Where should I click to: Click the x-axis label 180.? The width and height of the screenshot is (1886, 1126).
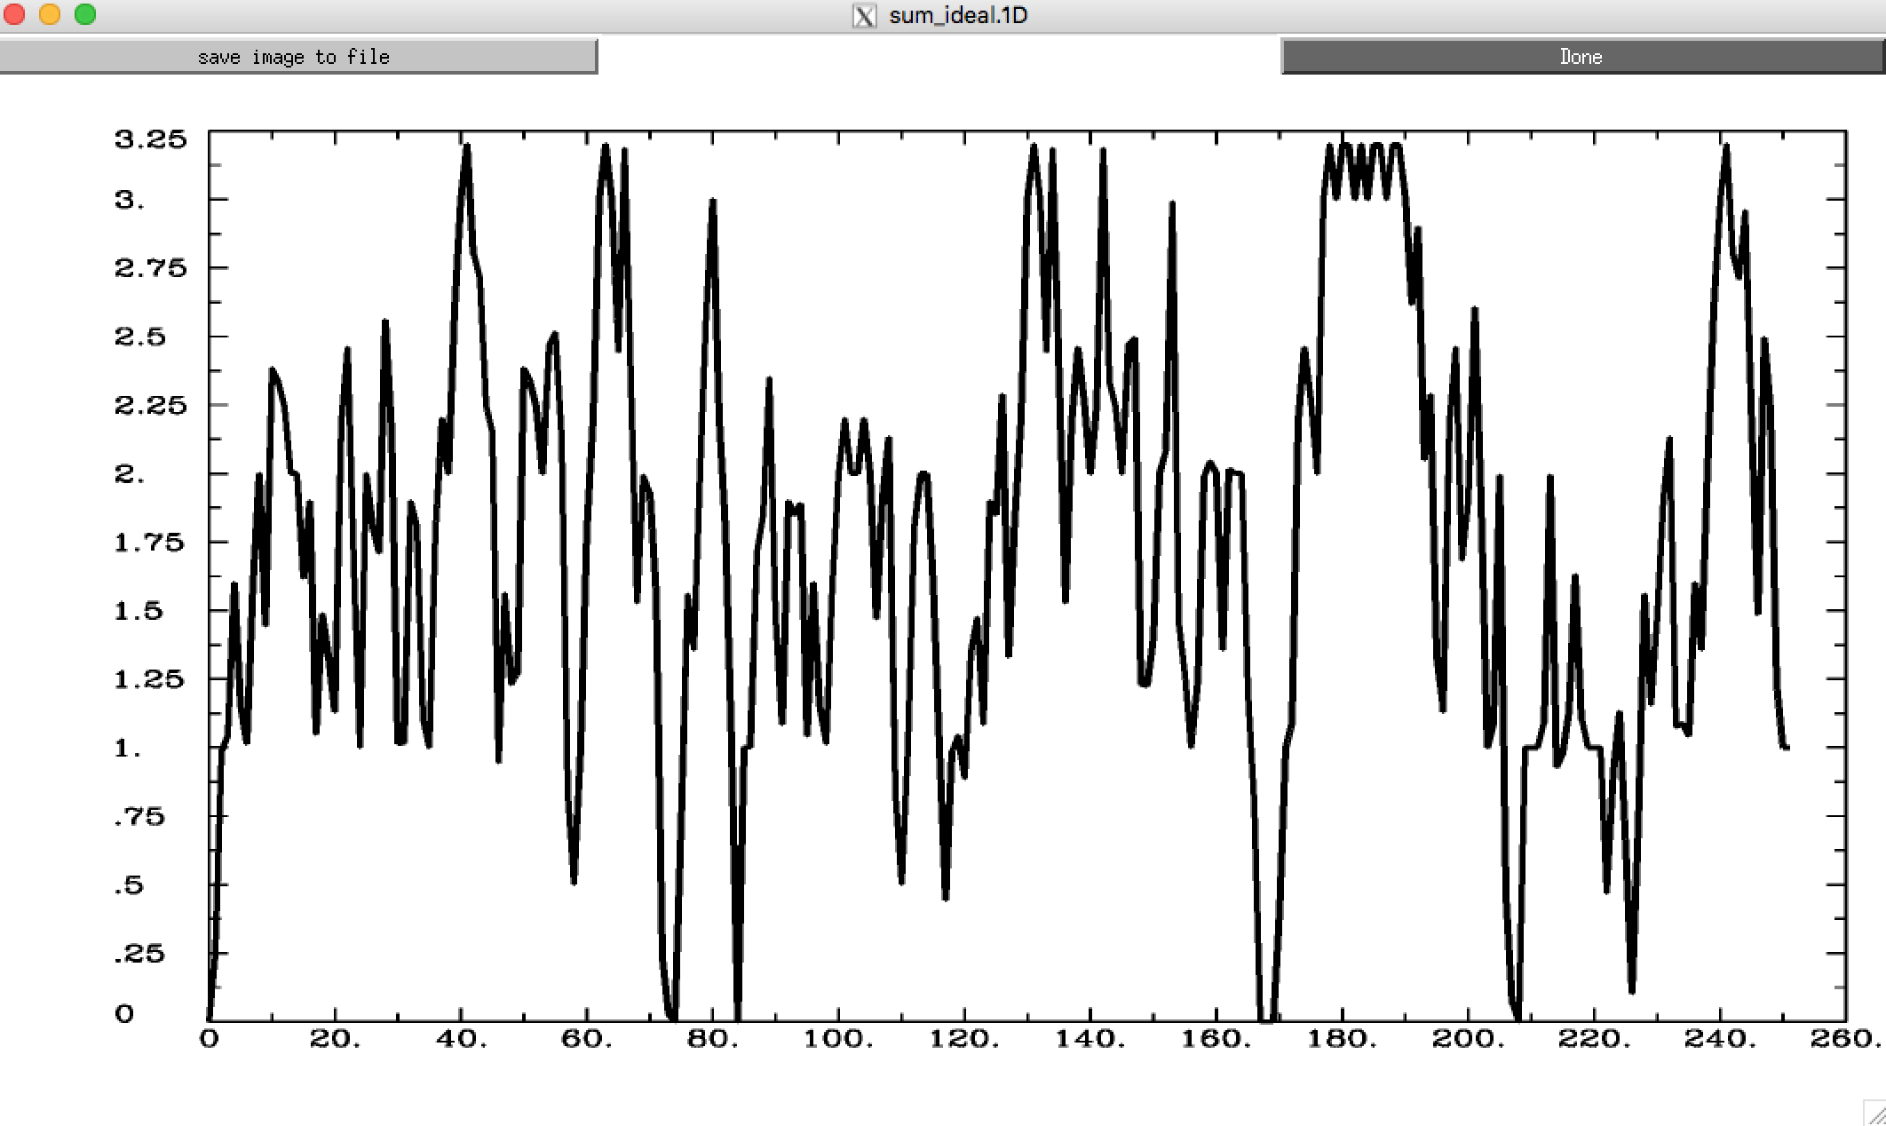1343,1038
